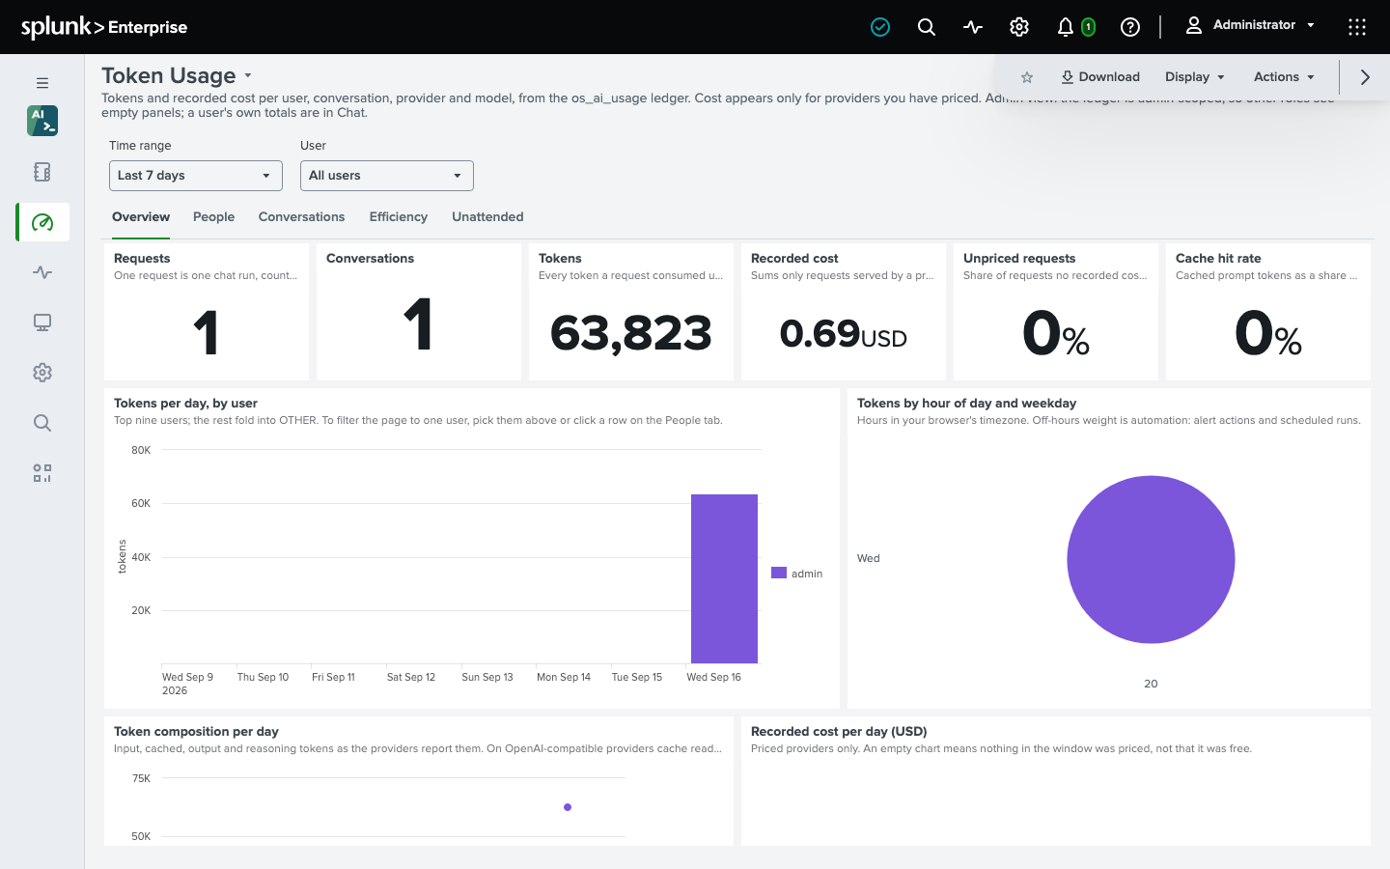Image resolution: width=1390 pixels, height=869 pixels.
Task: Click the Requests panel value 1
Action: [x=206, y=333]
